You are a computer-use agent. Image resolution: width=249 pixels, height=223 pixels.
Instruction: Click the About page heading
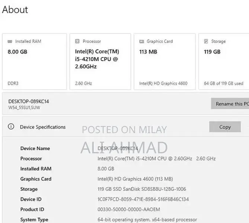click(x=15, y=10)
